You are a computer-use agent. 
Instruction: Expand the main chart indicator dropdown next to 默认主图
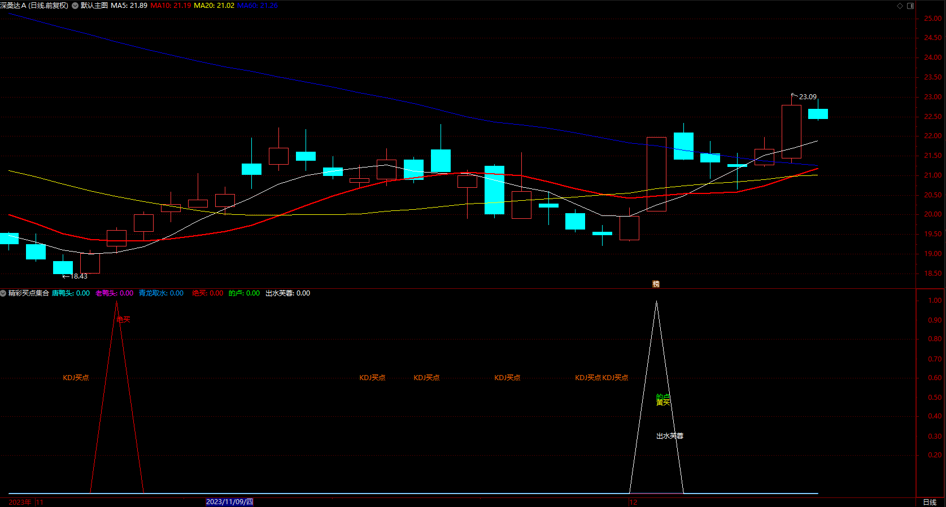click(x=75, y=6)
